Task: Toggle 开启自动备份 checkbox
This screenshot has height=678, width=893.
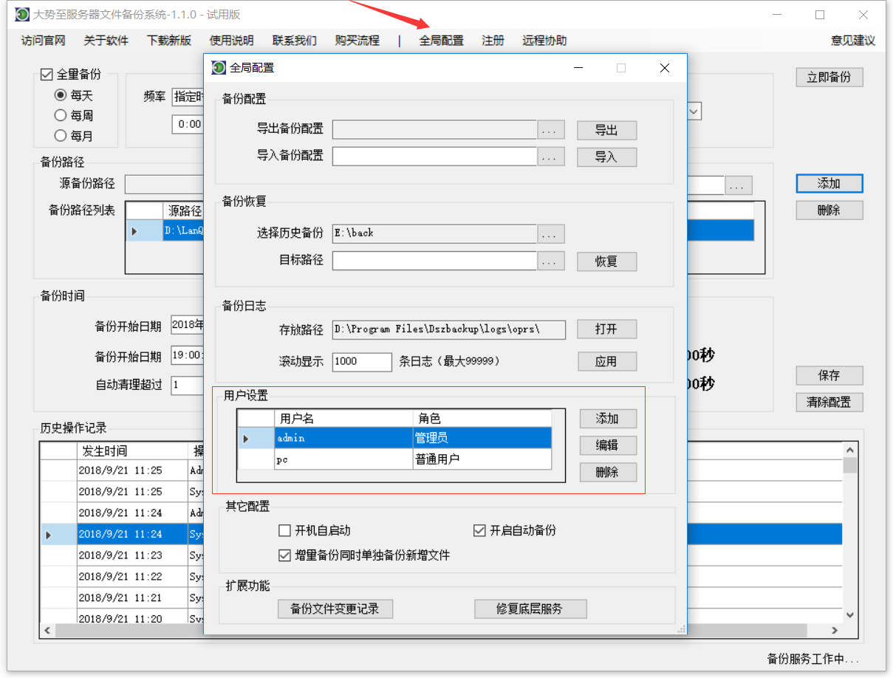Action: (x=479, y=530)
